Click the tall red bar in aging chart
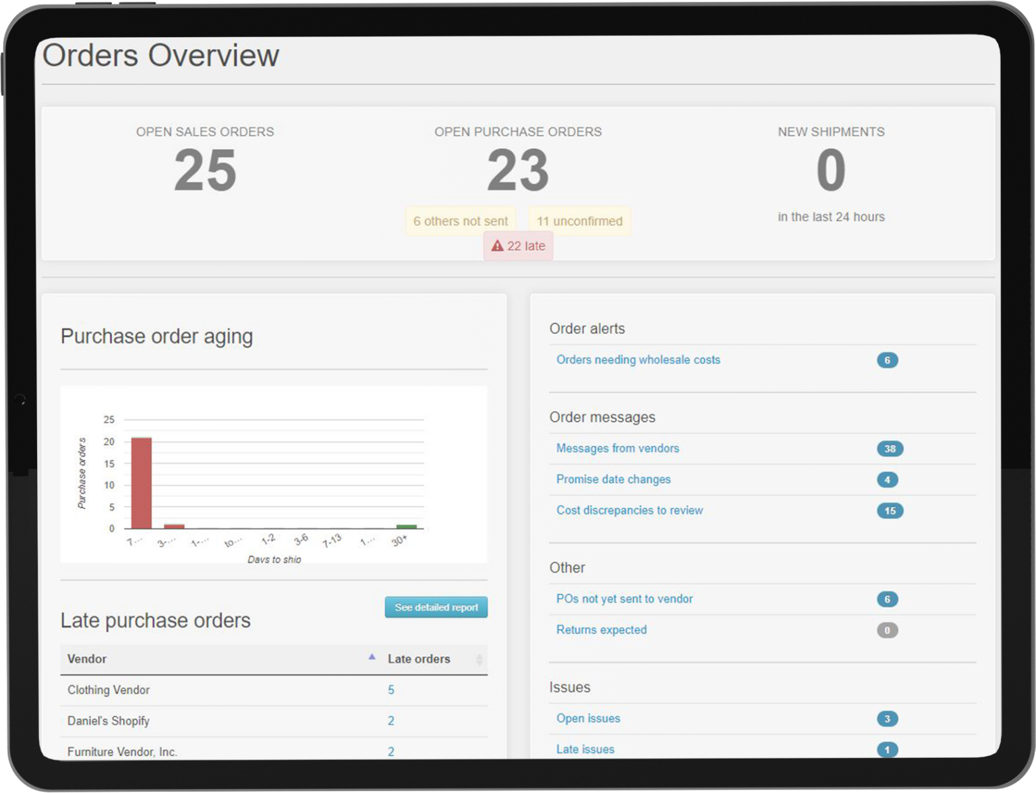Viewport: 1036px width, 793px height. coord(141,483)
